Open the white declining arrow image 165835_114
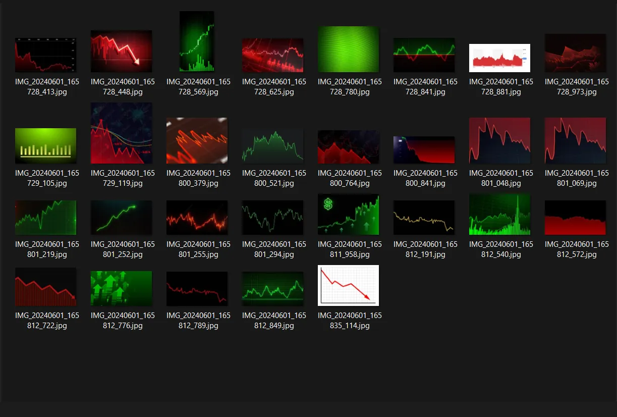Image resolution: width=617 pixels, height=417 pixels. 348,285
